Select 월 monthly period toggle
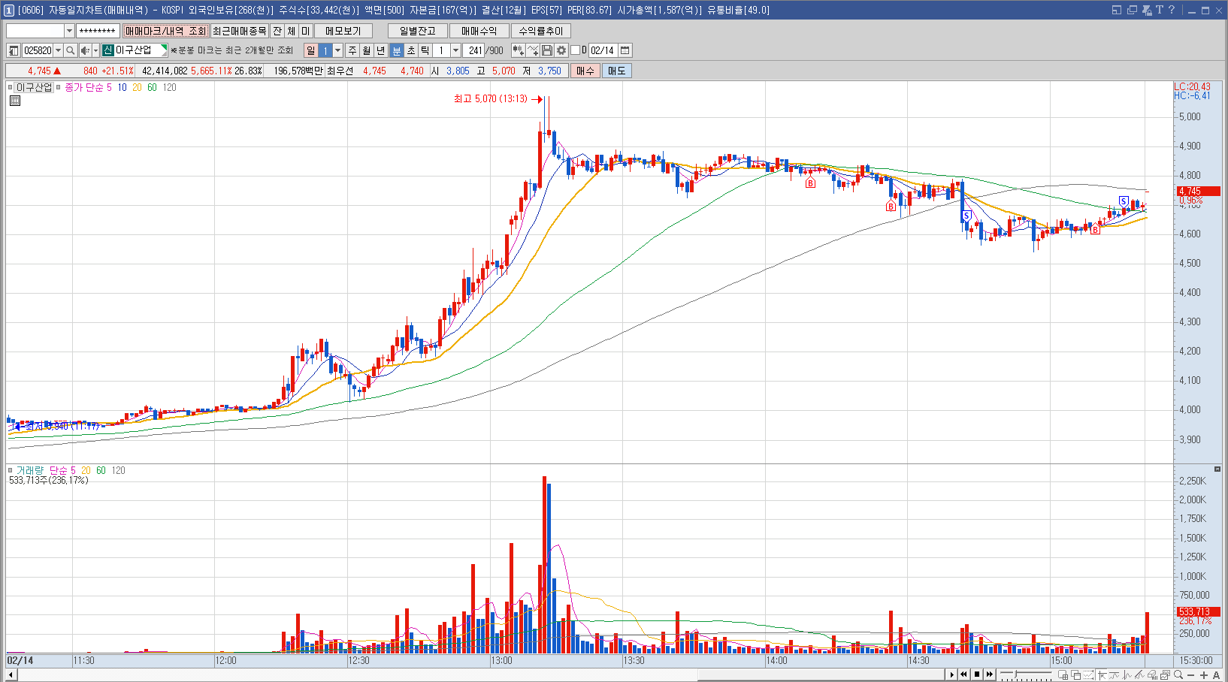 pyautogui.click(x=366, y=50)
